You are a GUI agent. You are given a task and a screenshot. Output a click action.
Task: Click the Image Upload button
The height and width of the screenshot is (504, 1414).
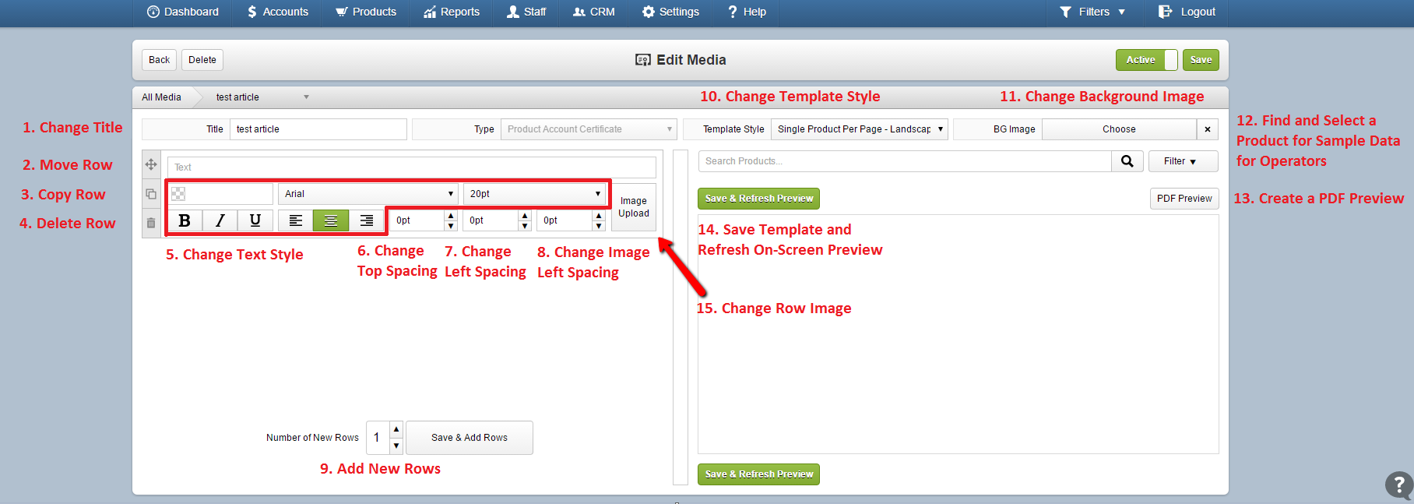(x=634, y=207)
